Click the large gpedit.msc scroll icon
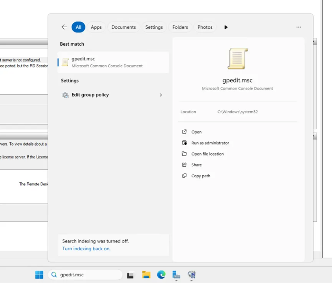This screenshot has width=332, height=283. [237, 59]
